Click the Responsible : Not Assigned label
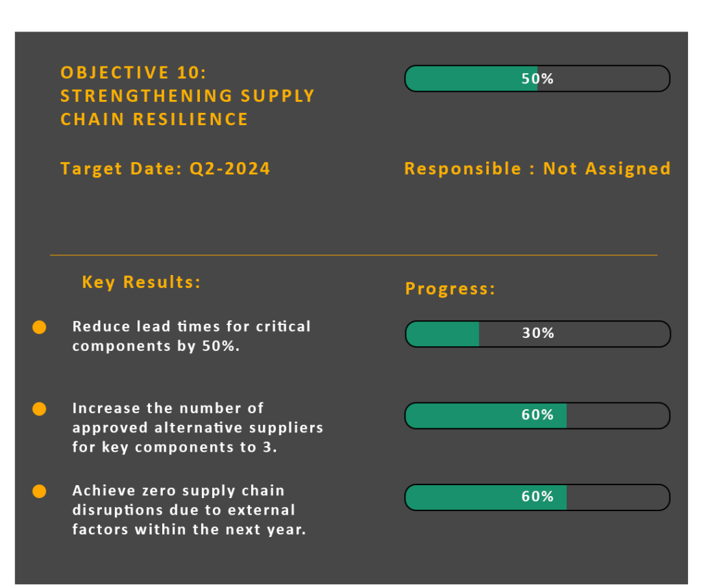The image size is (701, 585). pos(537,168)
